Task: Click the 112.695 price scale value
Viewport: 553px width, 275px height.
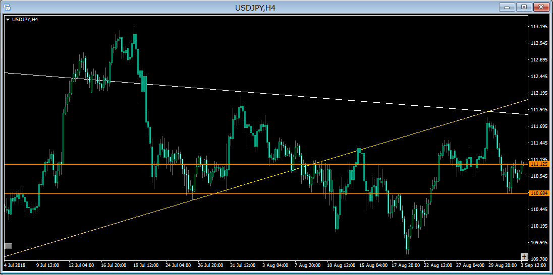Action: tap(538, 60)
